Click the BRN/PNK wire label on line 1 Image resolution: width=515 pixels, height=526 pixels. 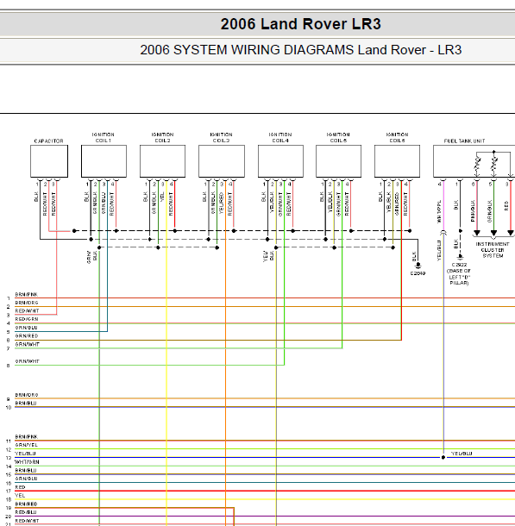click(x=26, y=295)
